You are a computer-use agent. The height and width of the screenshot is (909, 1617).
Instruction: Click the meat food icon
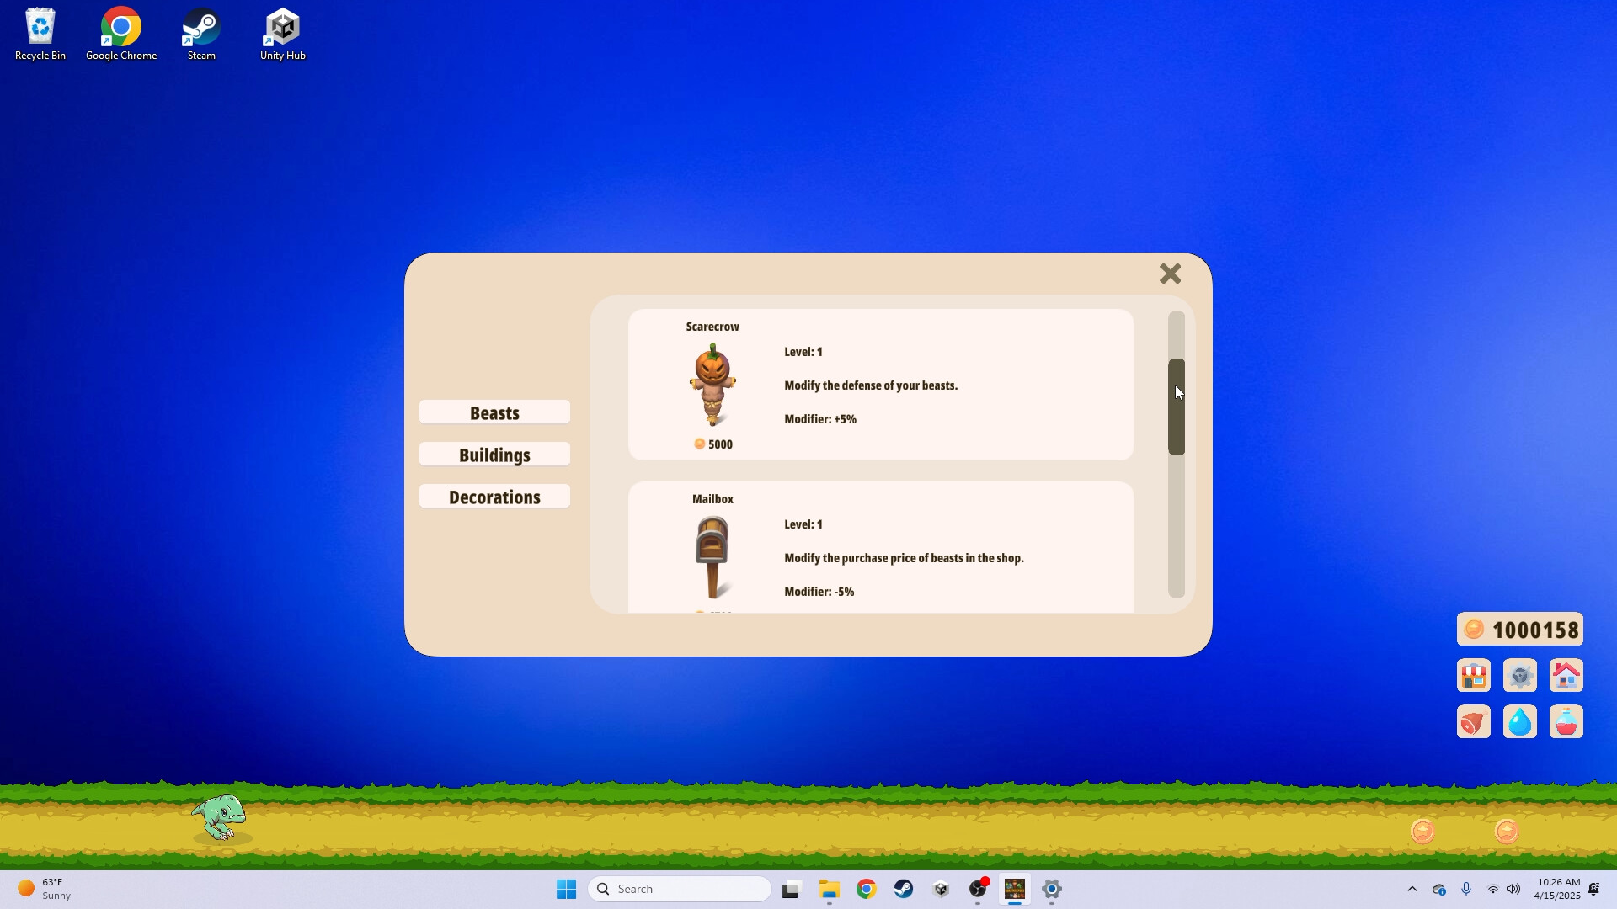1473,721
